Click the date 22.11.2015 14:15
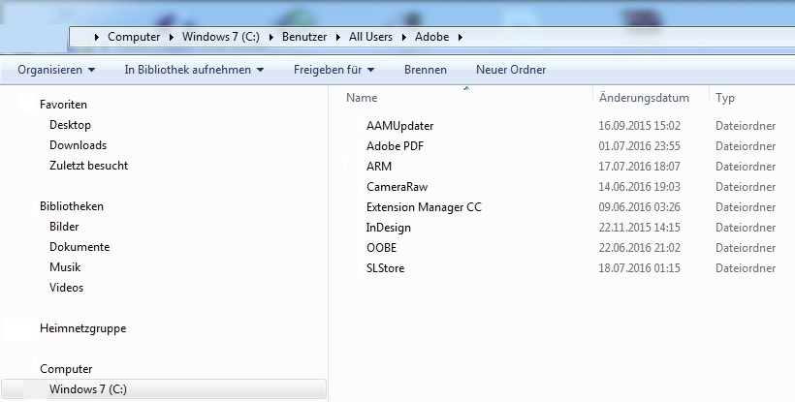Image resolution: width=795 pixels, height=402 pixels. [639, 228]
